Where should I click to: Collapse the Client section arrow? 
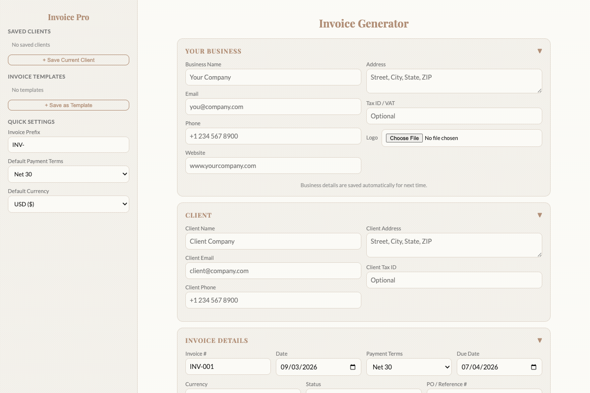(539, 215)
